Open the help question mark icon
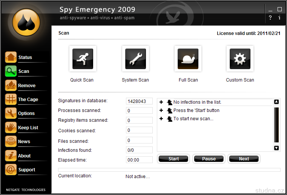 pyautogui.click(x=270, y=18)
